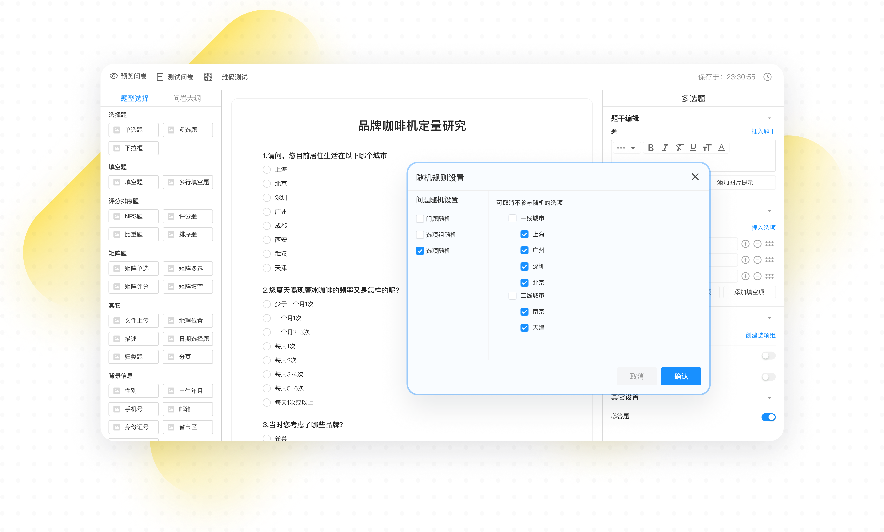
Task: Click the 插入题干 link
Action: pos(763,131)
